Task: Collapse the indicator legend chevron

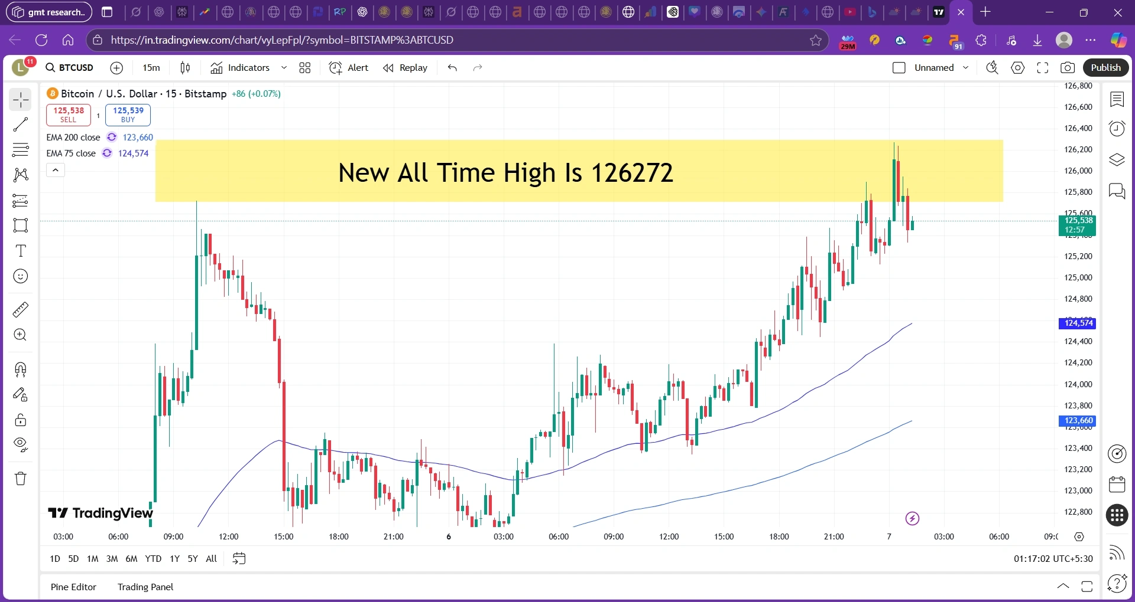Action: 56,170
